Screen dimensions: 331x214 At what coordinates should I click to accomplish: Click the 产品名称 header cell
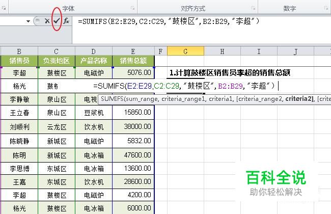click(94, 61)
